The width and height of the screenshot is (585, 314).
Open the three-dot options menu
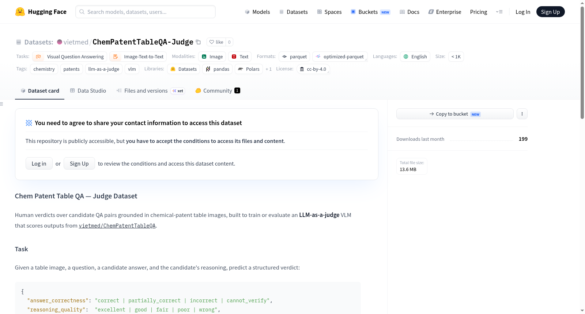[x=522, y=114]
